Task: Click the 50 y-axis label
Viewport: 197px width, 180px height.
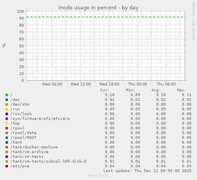Action: click(x=21, y=46)
